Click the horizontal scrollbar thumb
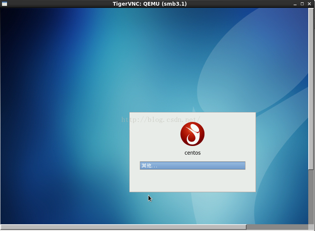Screen dimensions: 315x231 [x=123, y=227]
